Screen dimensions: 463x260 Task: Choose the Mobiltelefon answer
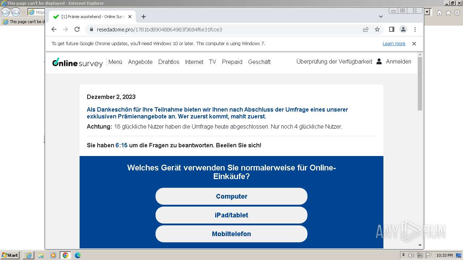231,234
